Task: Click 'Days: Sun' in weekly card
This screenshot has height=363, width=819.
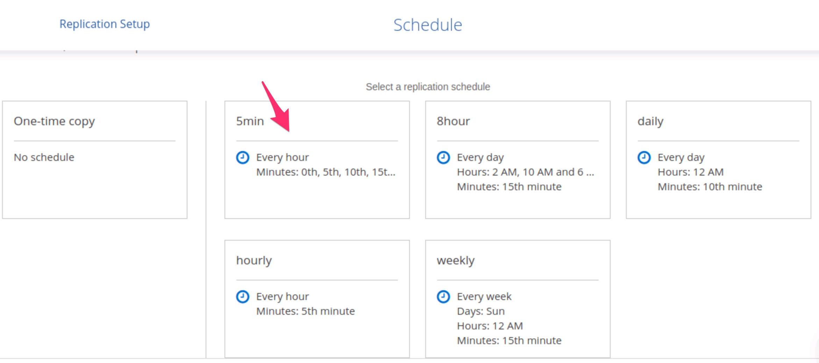Action: coord(480,311)
